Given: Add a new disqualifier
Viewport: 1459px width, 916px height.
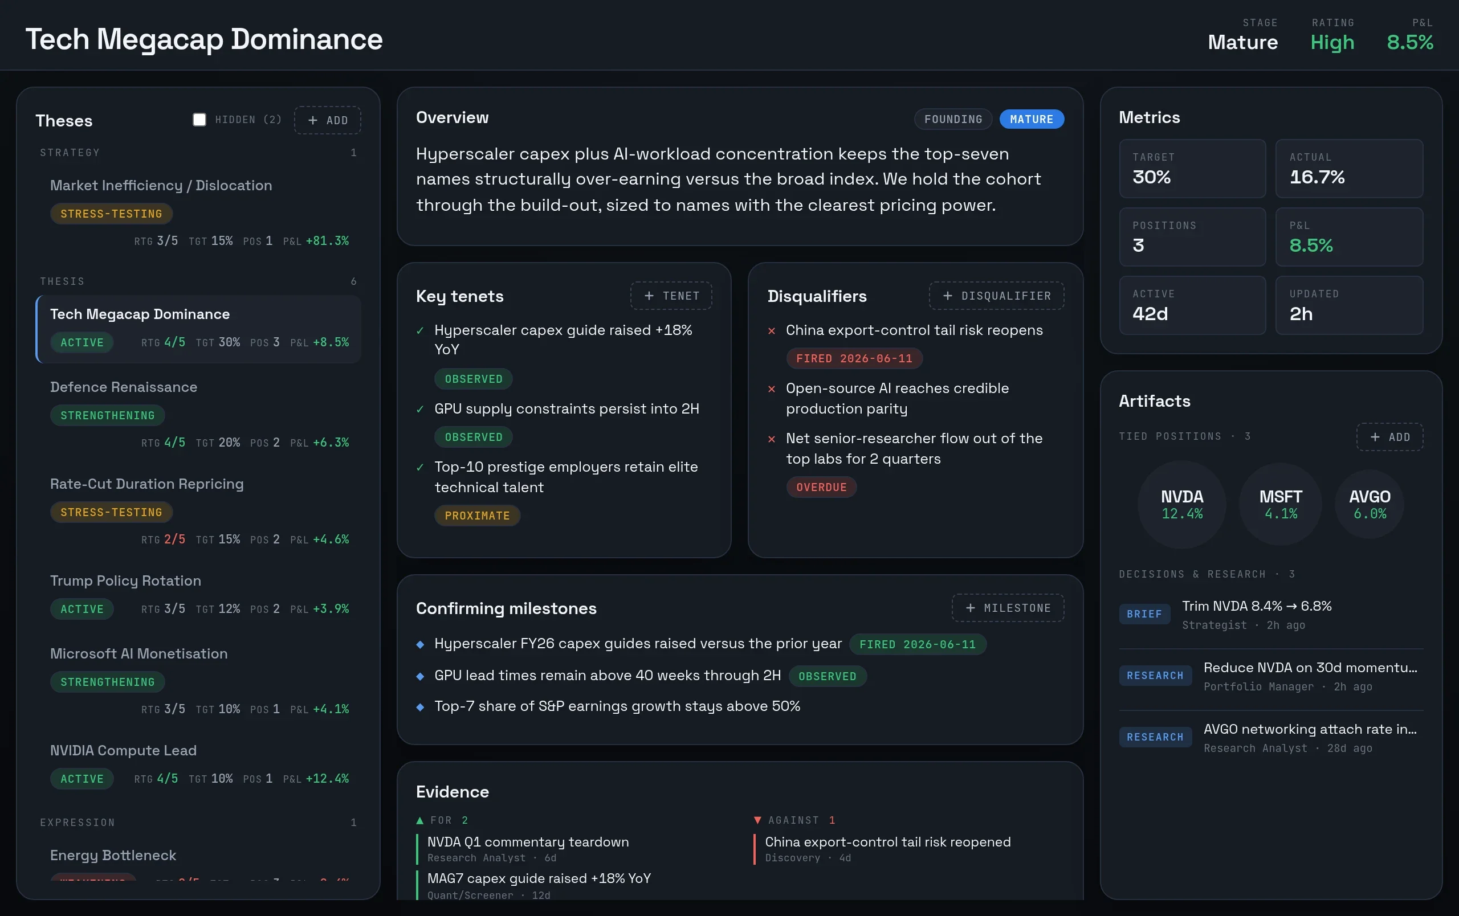Looking at the screenshot, I should pos(996,296).
